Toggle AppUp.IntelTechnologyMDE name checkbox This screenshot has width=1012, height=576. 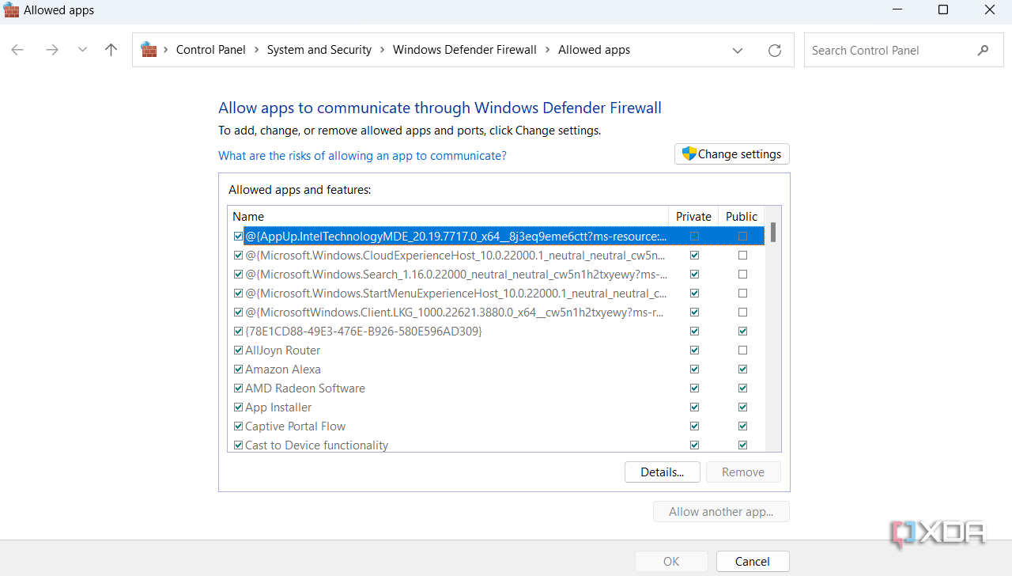click(238, 236)
